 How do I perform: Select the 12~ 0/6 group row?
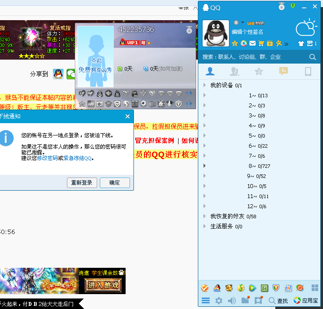tap(259, 206)
